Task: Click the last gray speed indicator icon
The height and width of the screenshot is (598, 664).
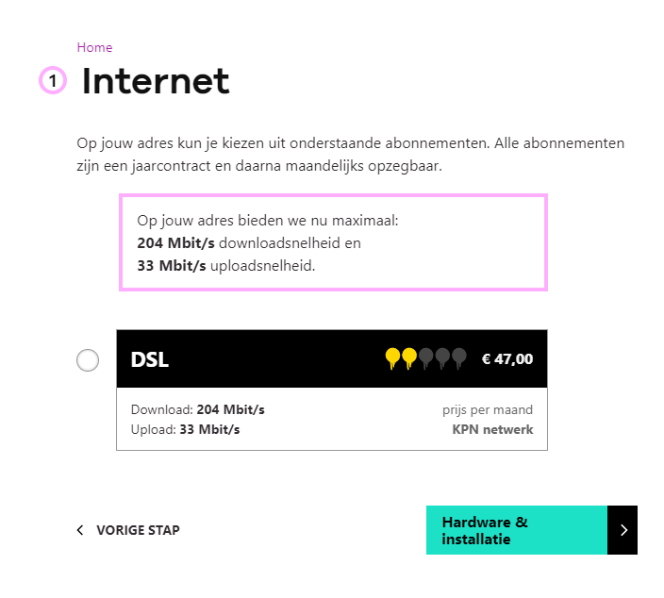Action: [459, 358]
